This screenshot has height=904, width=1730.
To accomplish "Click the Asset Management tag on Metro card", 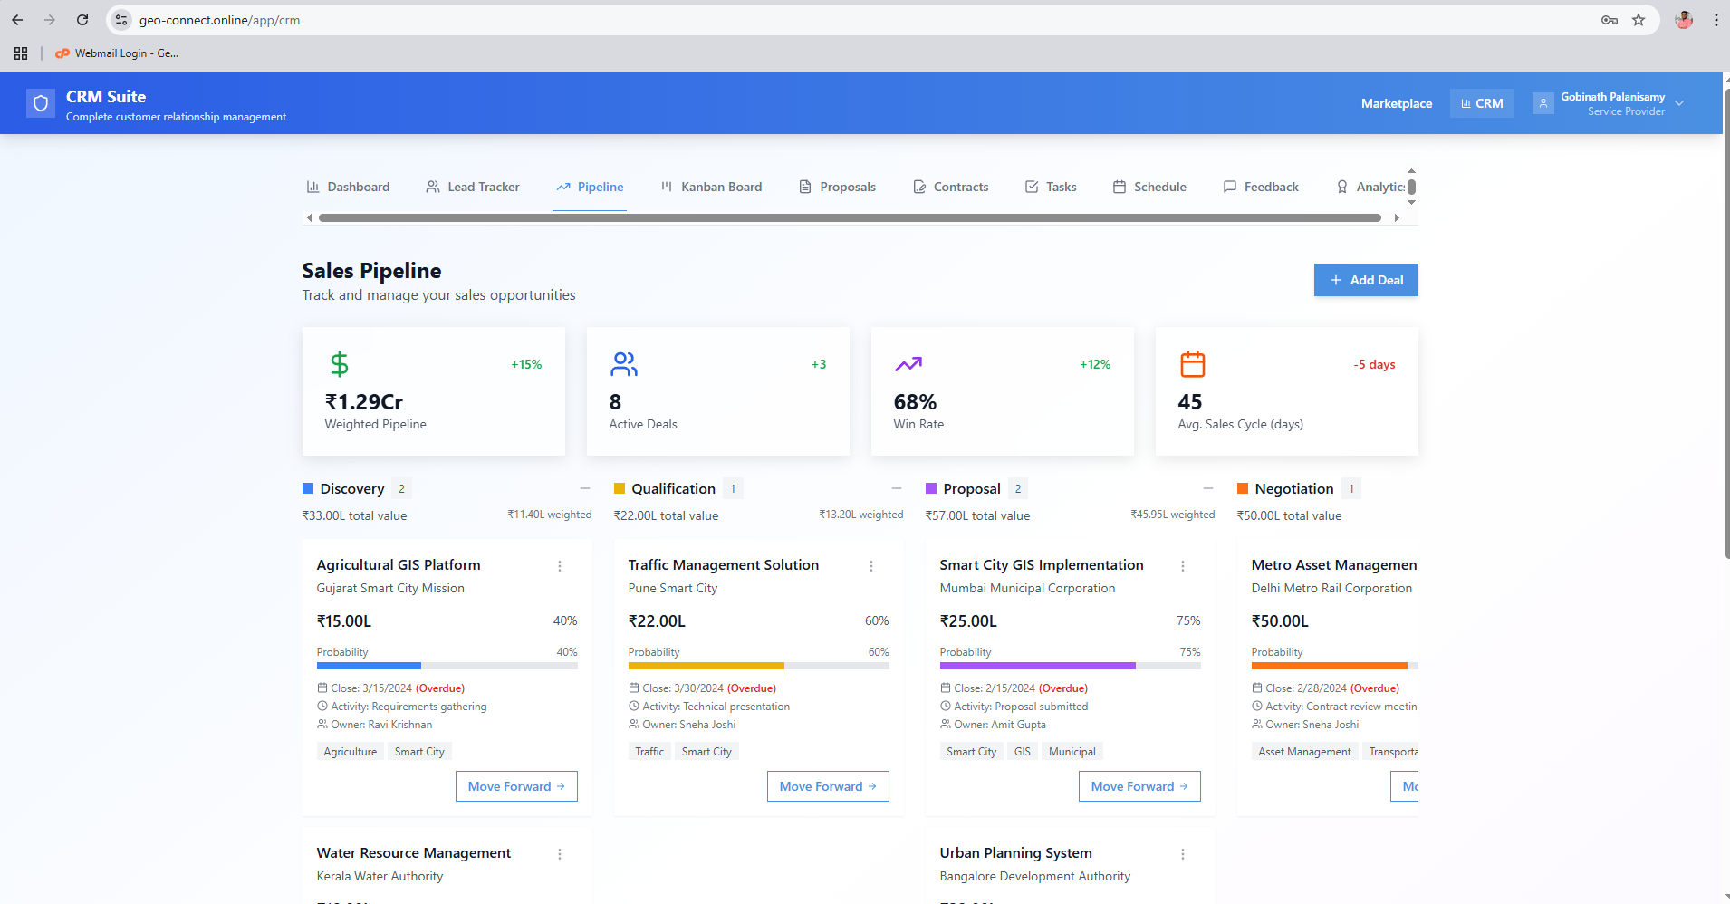I will tap(1304, 752).
